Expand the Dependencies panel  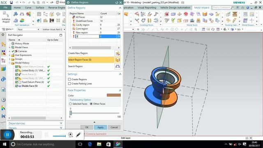click(x=61, y=123)
